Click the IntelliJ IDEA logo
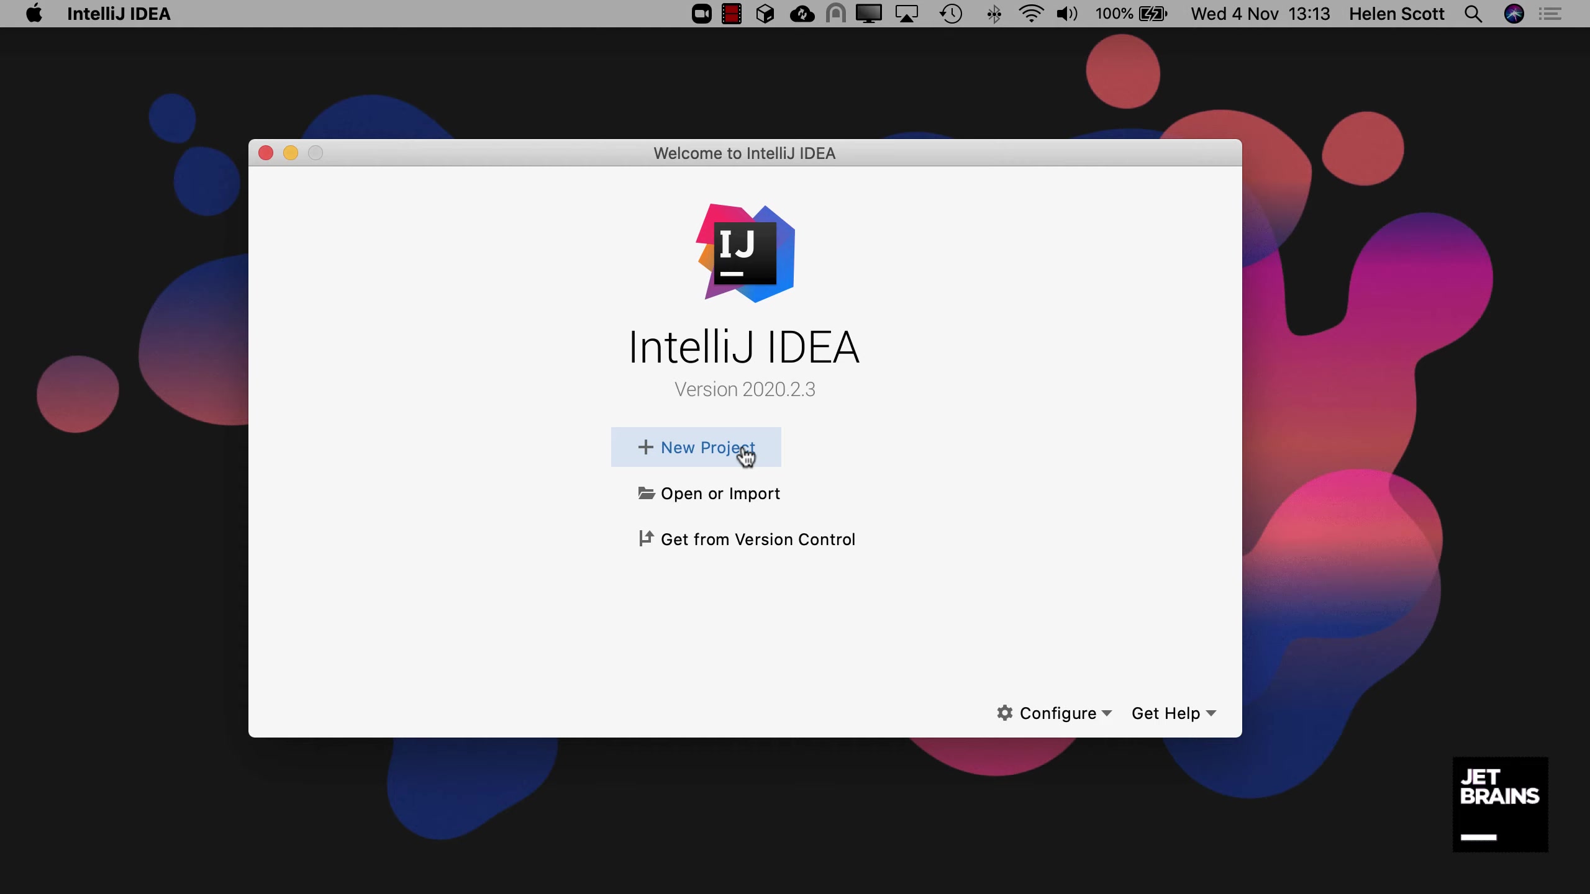The height and width of the screenshot is (894, 1590). 745,253
